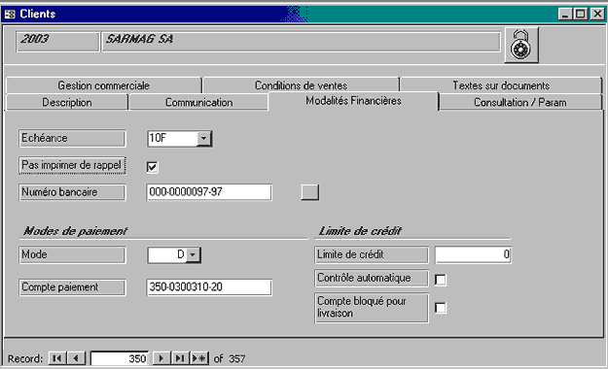This screenshot has height=369, width=608.
Task: Click the Limite de crédit label button
Action: 372,254
